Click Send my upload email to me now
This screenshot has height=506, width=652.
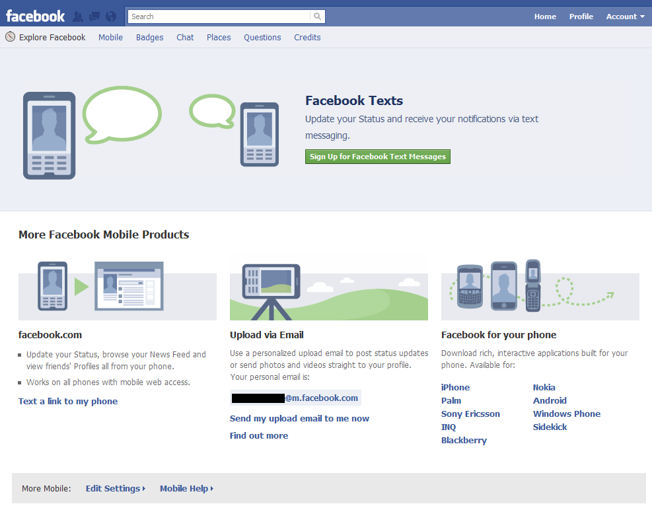(x=299, y=418)
